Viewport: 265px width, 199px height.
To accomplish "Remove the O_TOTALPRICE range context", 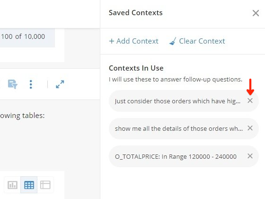I will pos(250,156).
